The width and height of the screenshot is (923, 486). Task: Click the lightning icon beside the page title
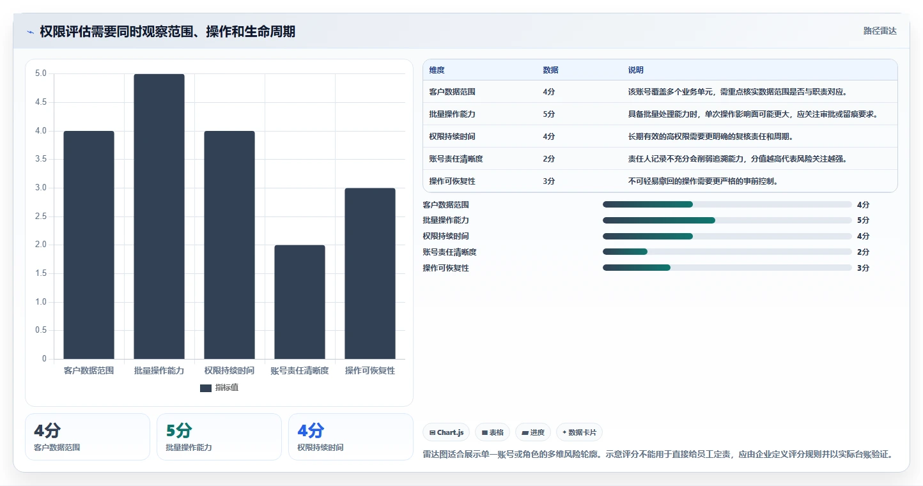30,32
